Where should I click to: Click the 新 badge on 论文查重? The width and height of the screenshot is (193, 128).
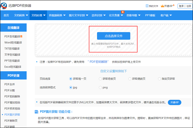coord(122,12)
